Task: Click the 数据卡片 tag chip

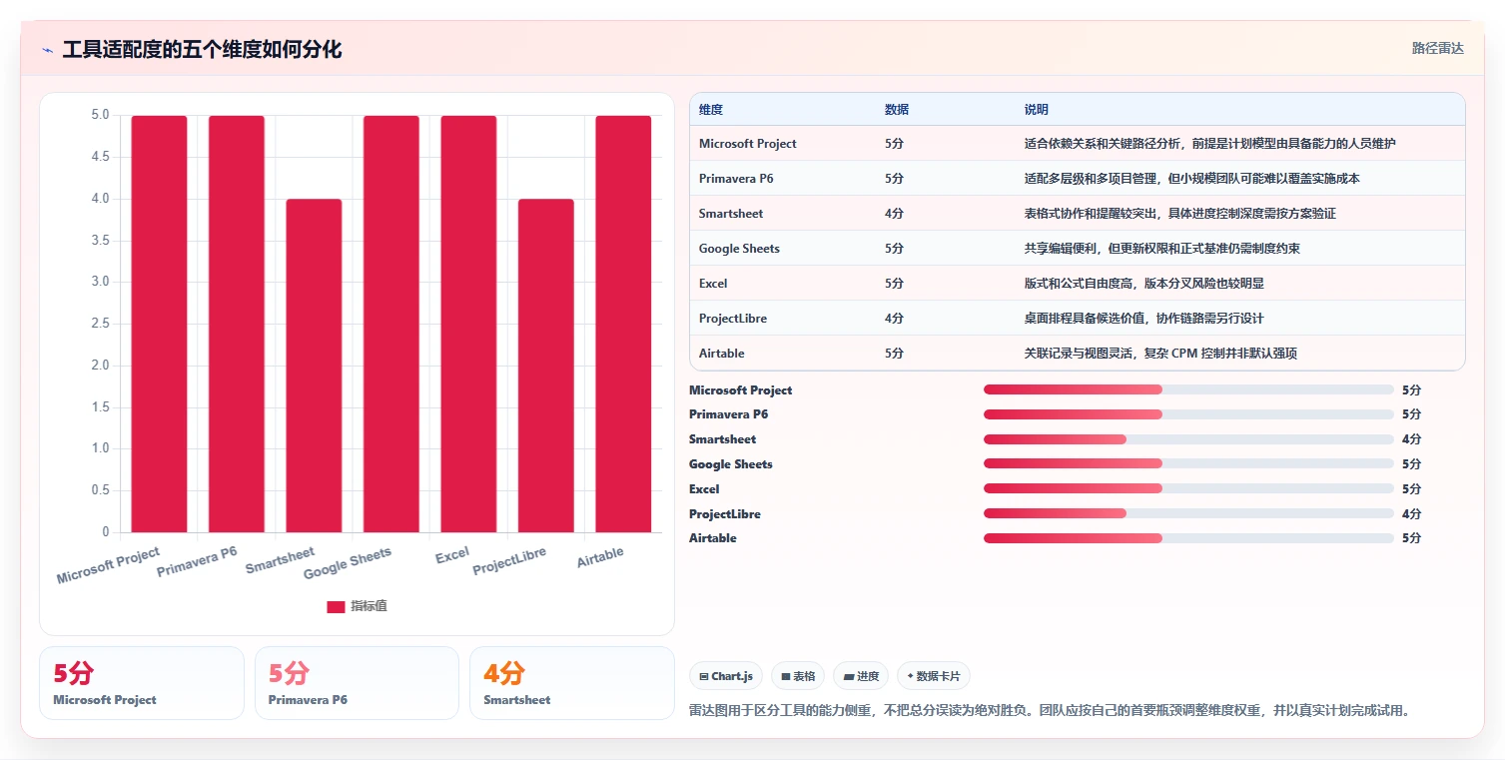Action: point(934,676)
